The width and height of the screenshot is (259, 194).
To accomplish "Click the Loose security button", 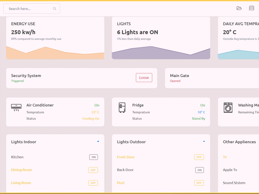I will tap(144, 78).
